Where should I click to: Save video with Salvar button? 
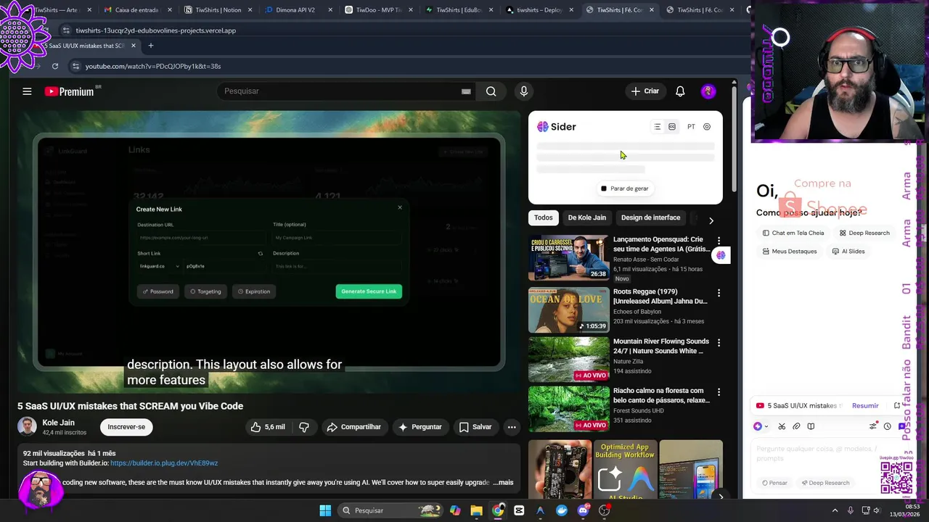click(x=475, y=427)
